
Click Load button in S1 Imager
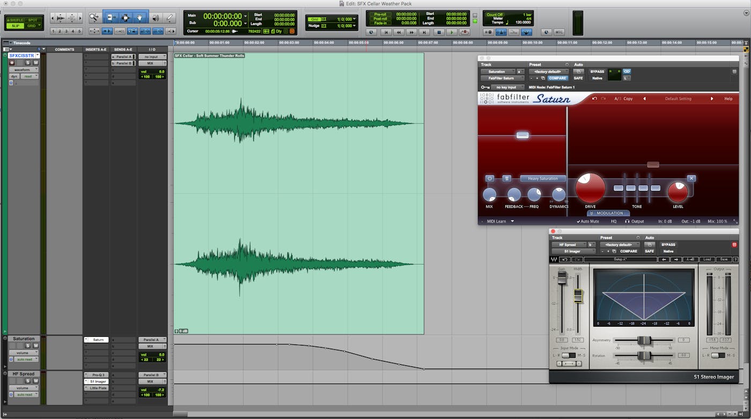click(707, 260)
